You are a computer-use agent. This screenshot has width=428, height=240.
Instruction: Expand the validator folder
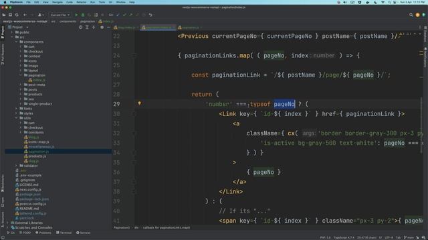(16, 165)
